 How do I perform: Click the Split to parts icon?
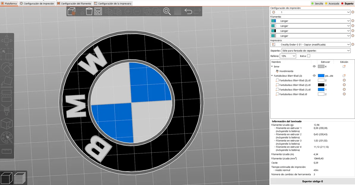pyautogui.click(x=156, y=11)
